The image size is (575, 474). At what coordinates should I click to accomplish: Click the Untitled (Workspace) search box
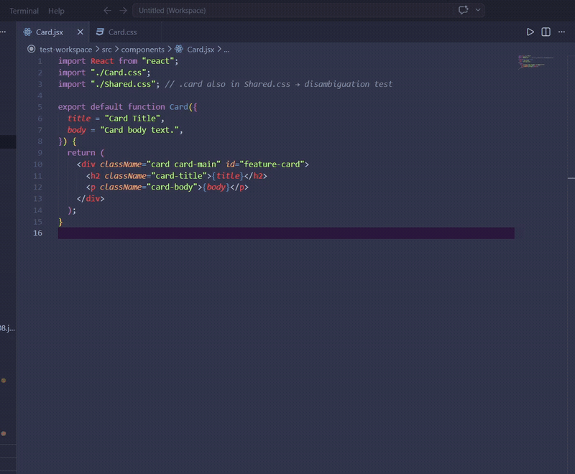(x=293, y=11)
